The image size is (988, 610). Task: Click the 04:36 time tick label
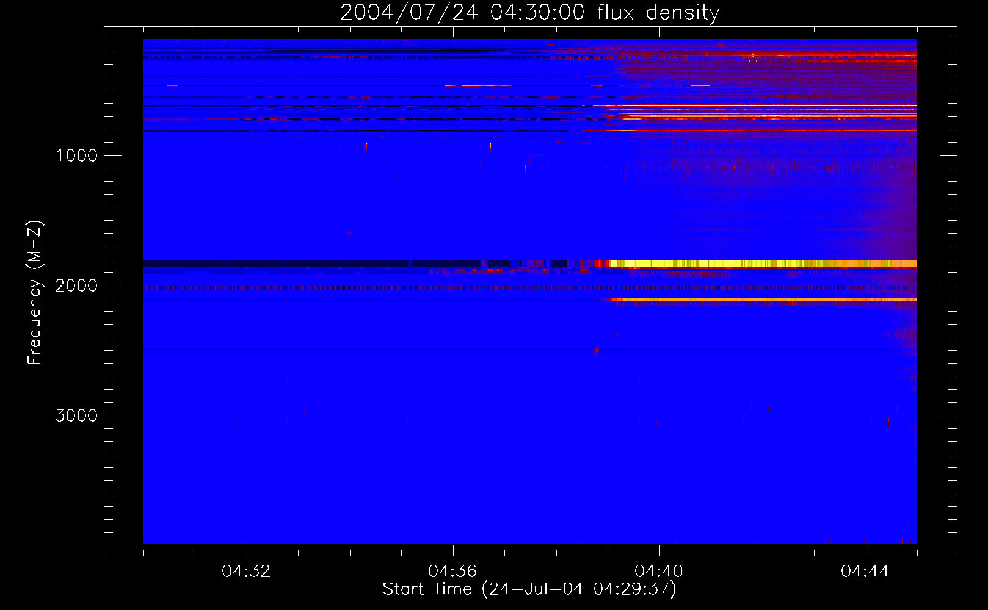point(452,572)
